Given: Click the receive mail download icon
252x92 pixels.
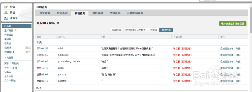Looking at the screenshot, I should tap(6, 13).
